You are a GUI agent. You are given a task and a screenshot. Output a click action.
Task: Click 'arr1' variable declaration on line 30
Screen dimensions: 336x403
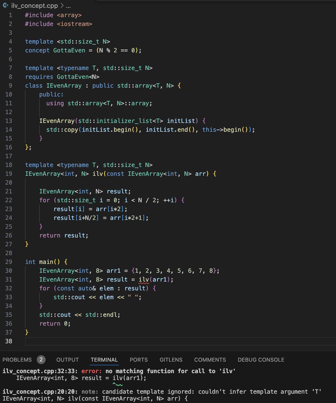114,270
